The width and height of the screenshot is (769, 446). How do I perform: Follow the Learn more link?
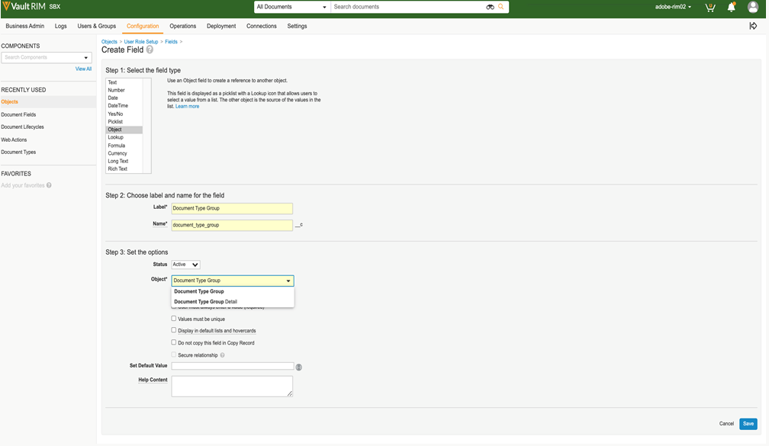coord(187,107)
